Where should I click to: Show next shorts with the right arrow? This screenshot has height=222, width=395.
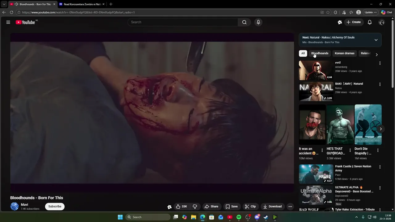click(381, 129)
